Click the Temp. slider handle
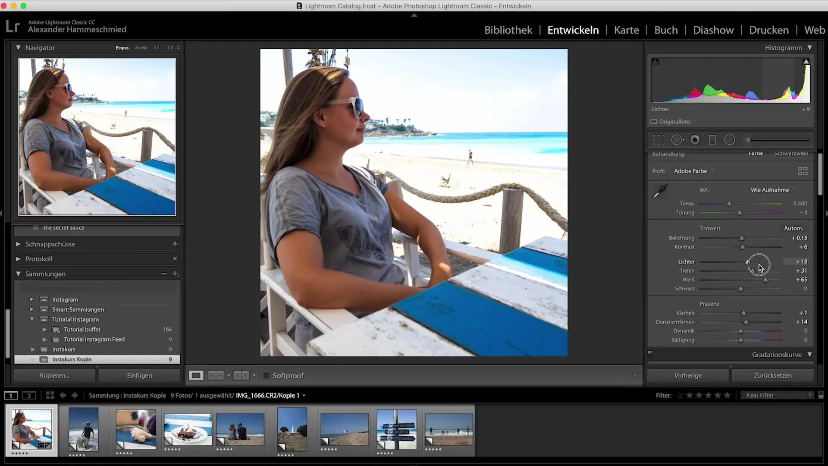Image resolution: width=828 pixels, height=466 pixels. 729,204
